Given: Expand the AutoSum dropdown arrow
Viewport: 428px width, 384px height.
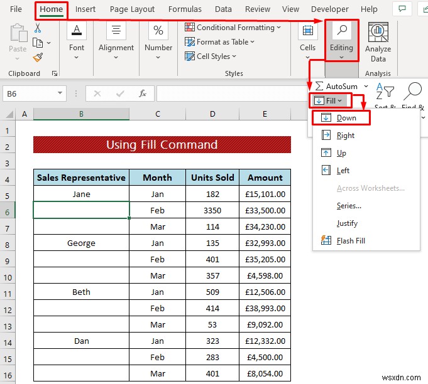Looking at the screenshot, I should coord(366,87).
